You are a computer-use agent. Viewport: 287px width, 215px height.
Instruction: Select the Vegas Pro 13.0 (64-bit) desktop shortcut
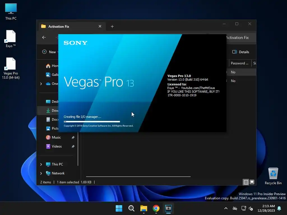(11, 68)
